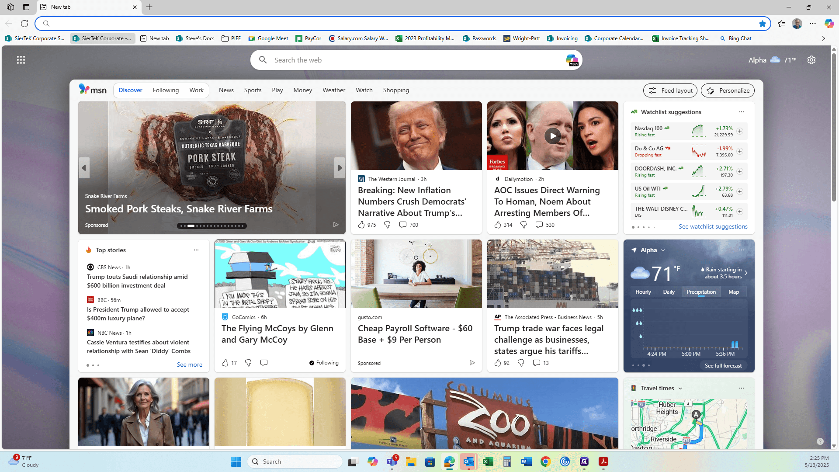839x472 pixels.
Task: Open the Windows Start menu
Action: [x=236, y=462]
